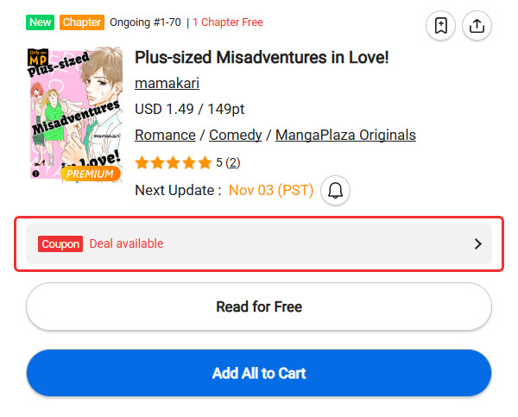518x417 pixels.
Task: Click the green New tag
Action: coord(40,22)
